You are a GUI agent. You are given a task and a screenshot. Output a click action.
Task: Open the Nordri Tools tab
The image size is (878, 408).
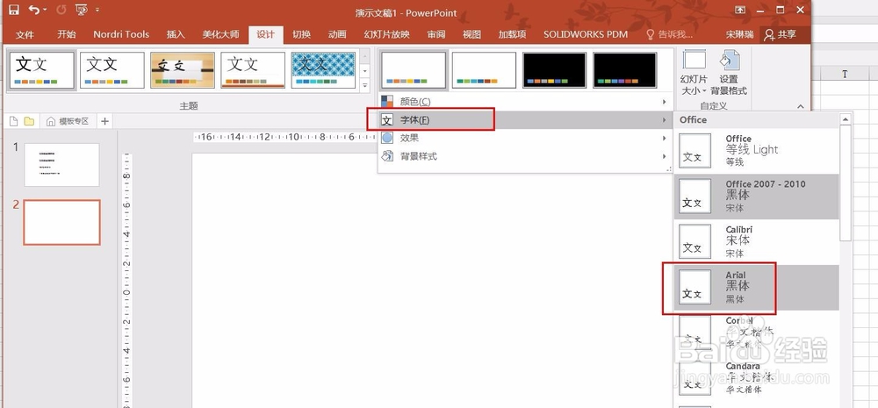pyautogui.click(x=121, y=34)
